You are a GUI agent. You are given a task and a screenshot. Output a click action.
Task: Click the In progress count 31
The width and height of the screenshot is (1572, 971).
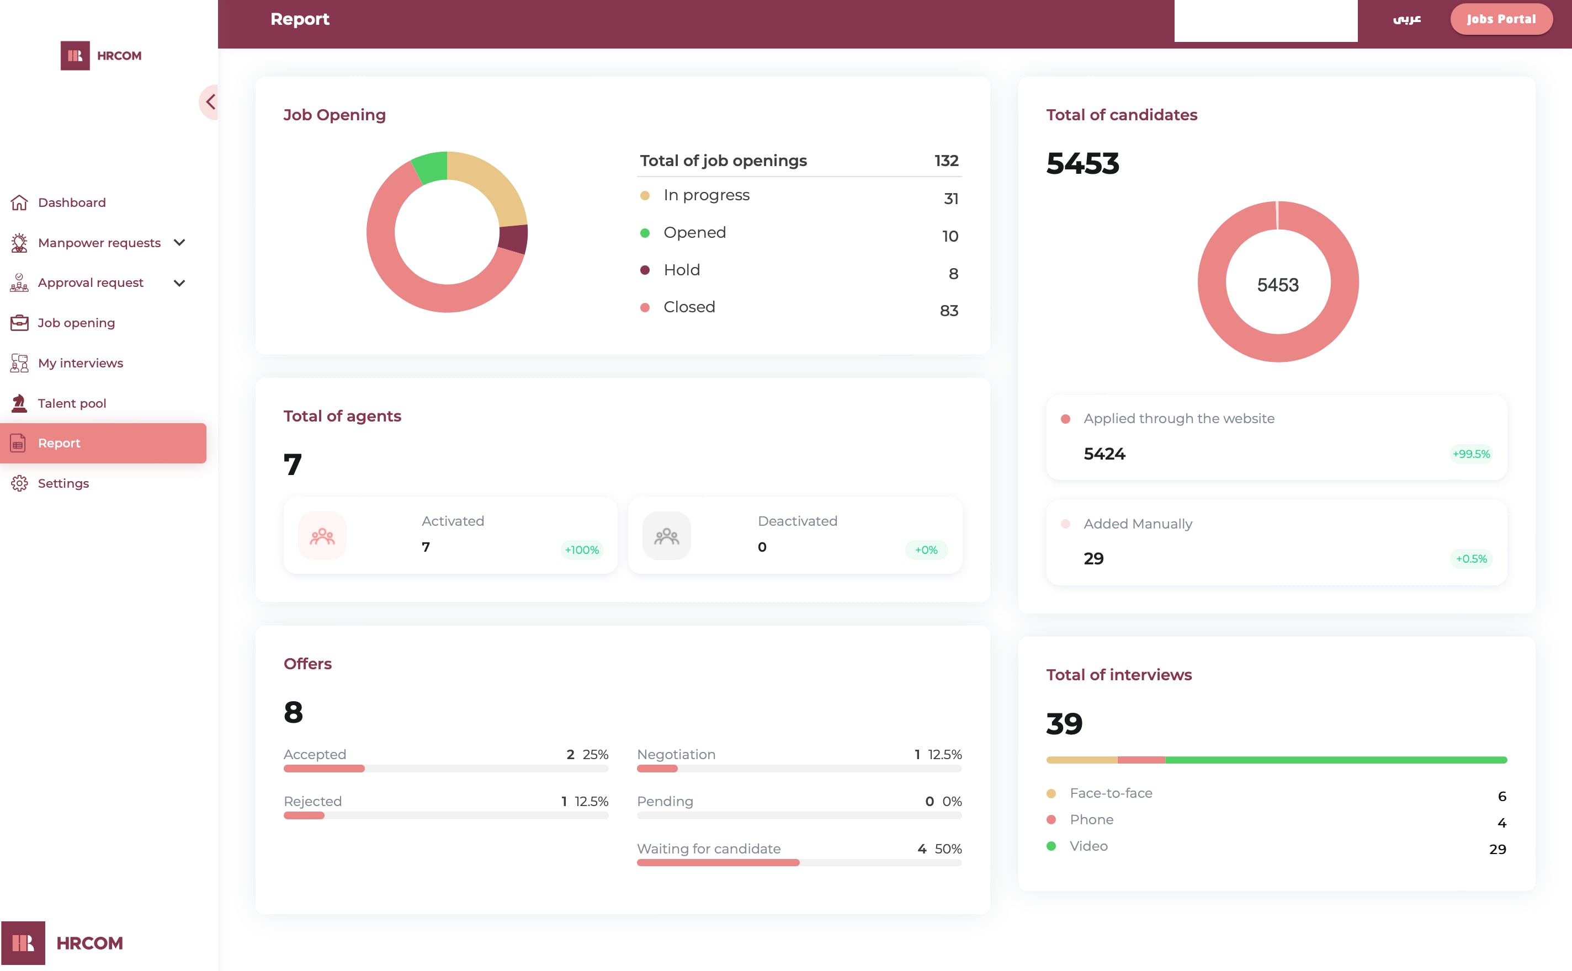pyautogui.click(x=952, y=199)
